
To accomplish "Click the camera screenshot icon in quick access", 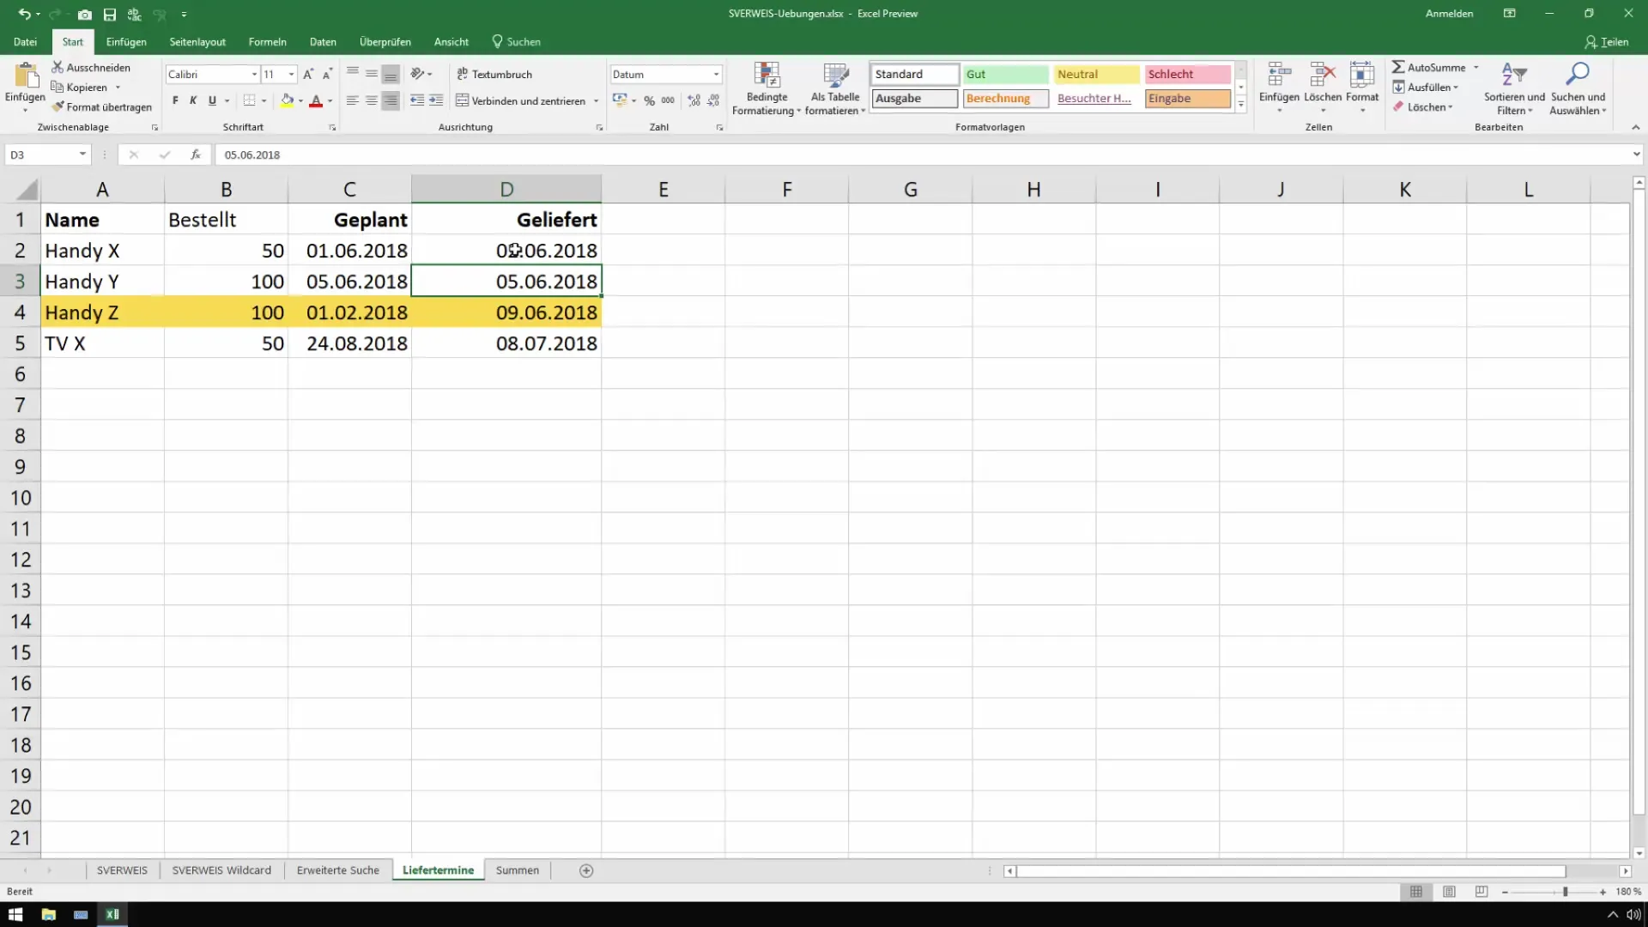I will click(84, 15).
